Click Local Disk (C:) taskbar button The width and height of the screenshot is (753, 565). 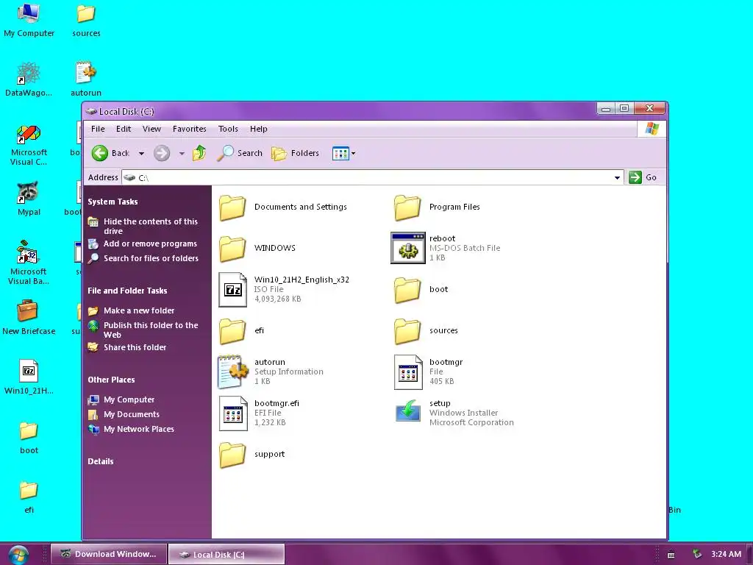[226, 555]
